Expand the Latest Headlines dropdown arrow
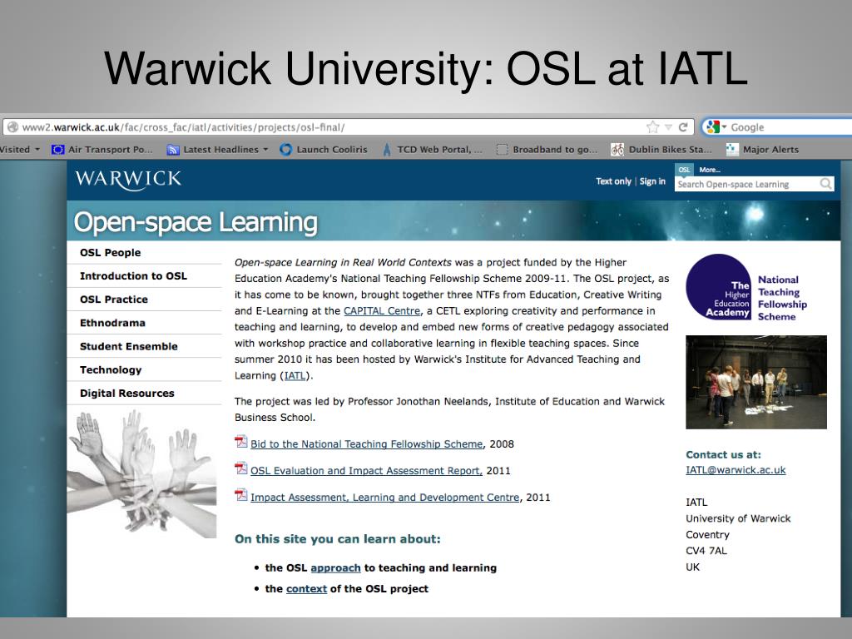 [x=265, y=150]
